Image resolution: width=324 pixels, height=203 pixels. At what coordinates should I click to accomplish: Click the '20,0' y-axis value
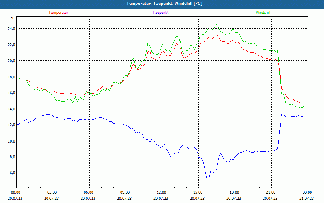[11, 61]
